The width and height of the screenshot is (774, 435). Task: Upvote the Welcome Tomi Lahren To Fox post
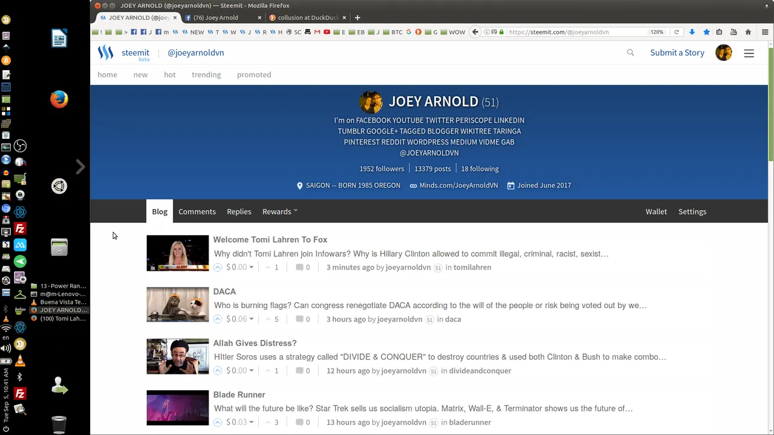(218, 267)
